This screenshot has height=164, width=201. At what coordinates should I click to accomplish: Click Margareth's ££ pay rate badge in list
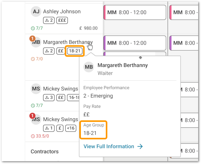tap(61, 51)
